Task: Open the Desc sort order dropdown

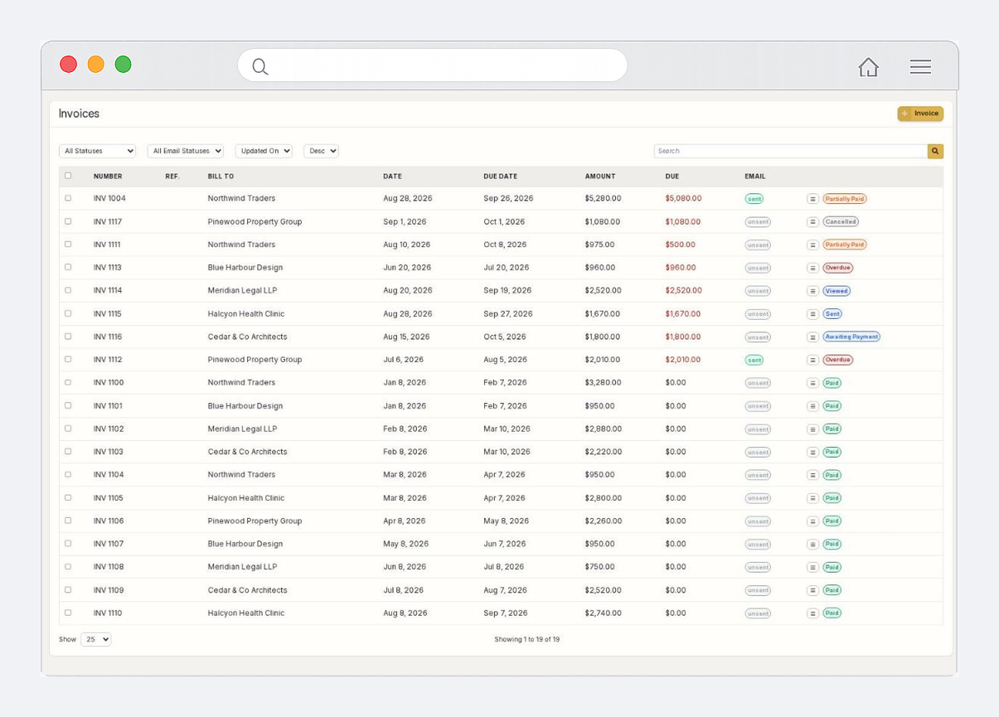Action: [x=321, y=151]
